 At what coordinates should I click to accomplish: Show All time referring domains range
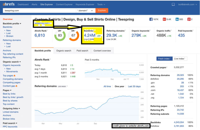click(x=107, y=86)
